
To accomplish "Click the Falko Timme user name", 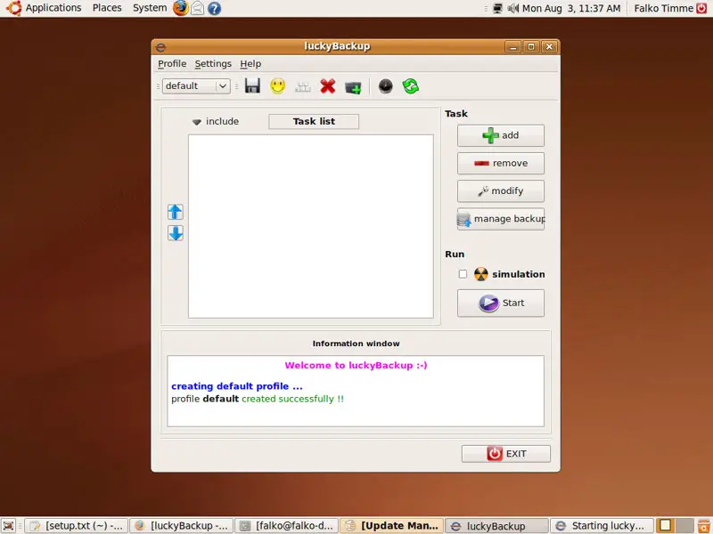I will (663, 8).
